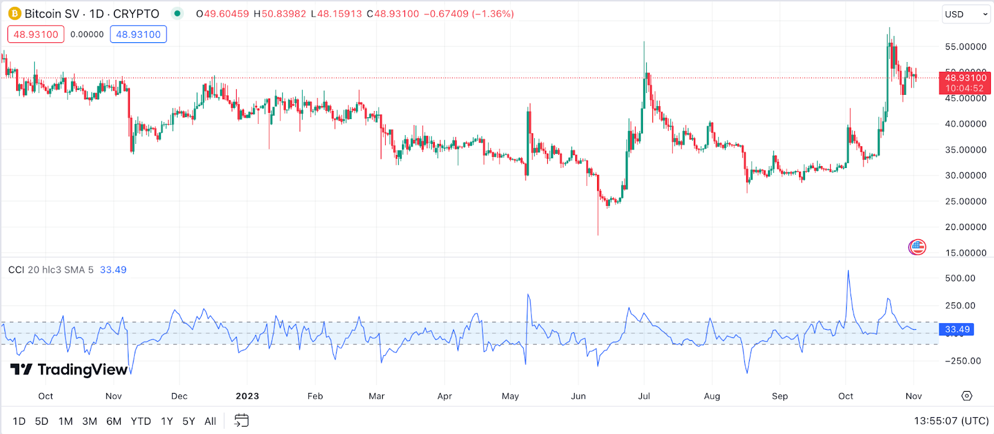
Task: Select the 5D time range
Action: pos(42,421)
